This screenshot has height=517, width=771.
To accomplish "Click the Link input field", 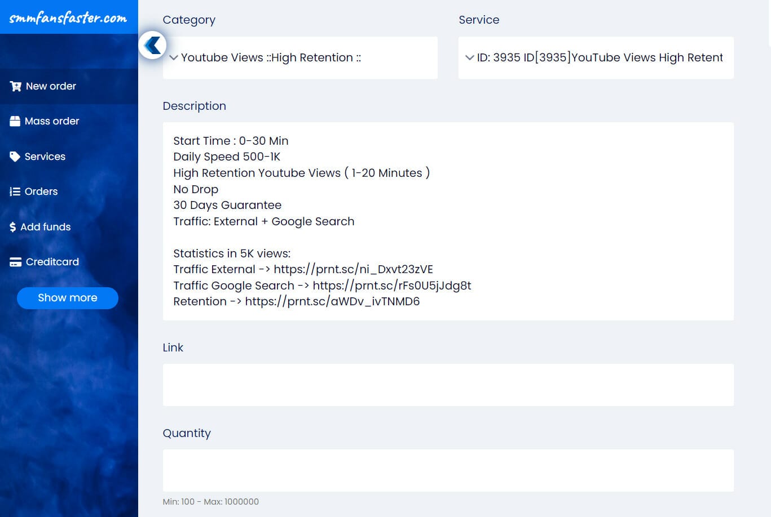I will point(448,385).
